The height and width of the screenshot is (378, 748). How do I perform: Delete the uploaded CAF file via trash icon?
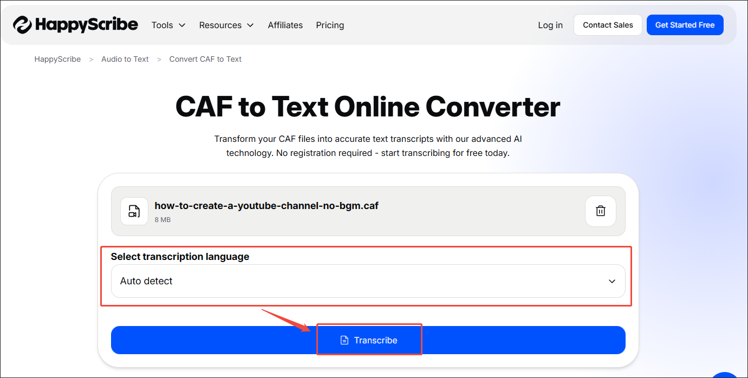coord(600,211)
